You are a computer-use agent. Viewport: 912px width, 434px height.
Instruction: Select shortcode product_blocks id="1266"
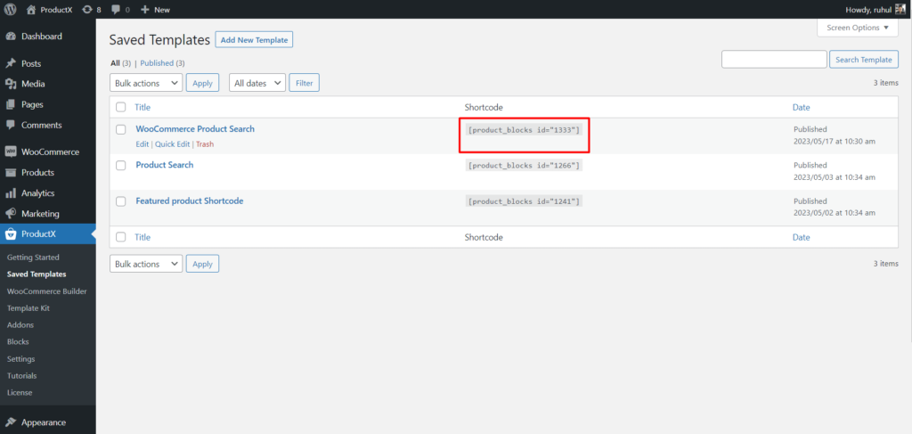pyautogui.click(x=524, y=165)
